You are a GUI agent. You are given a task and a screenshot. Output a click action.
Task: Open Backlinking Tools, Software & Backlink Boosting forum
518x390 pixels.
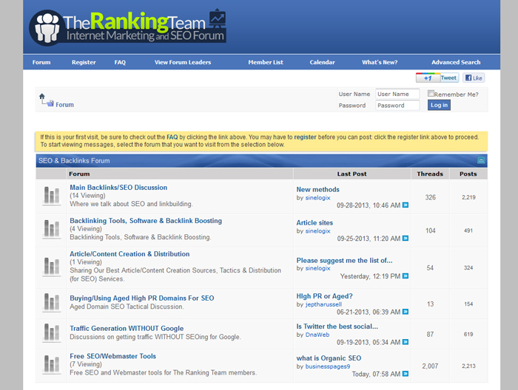coord(146,221)
